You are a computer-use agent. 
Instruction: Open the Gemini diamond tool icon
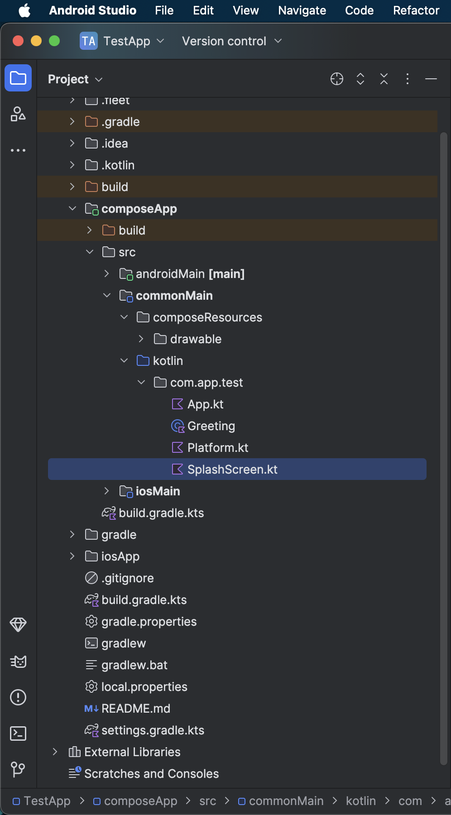point(18,625)
